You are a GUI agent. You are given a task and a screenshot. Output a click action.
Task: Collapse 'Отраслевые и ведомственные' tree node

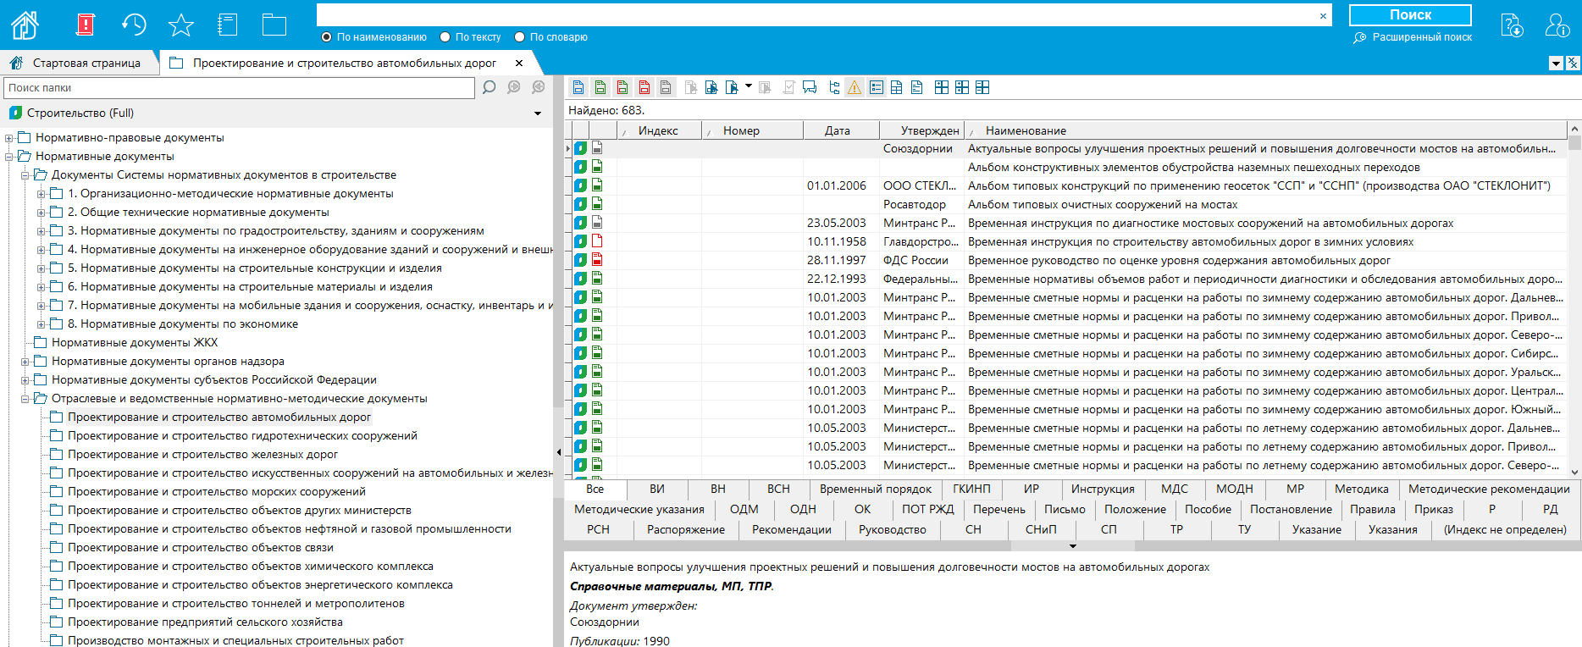point(25,399)
